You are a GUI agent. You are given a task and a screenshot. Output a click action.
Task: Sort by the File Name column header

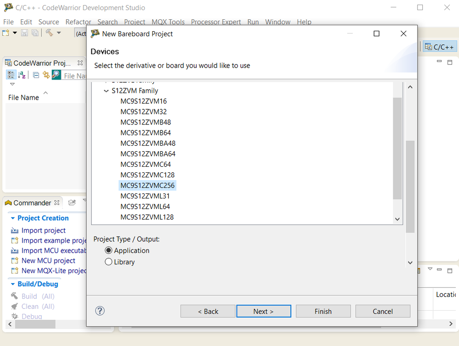click(23, 97)
